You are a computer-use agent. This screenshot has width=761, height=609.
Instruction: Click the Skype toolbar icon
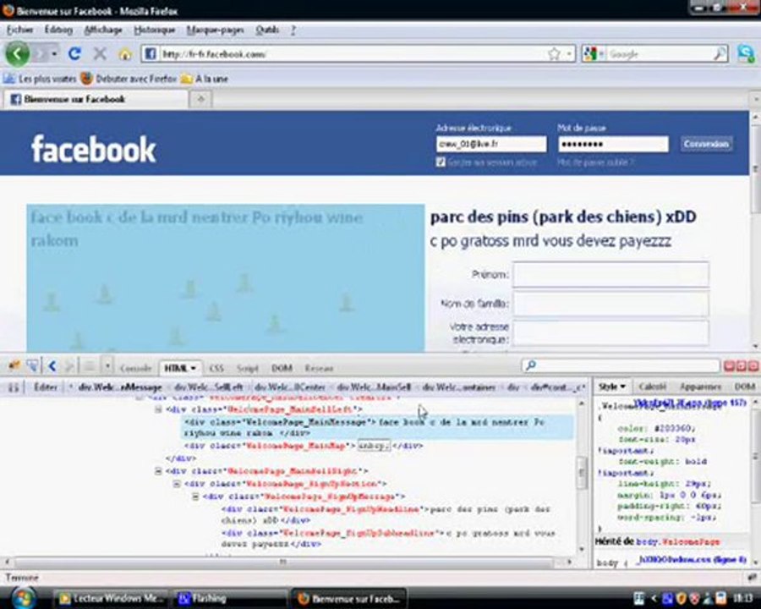746,53
